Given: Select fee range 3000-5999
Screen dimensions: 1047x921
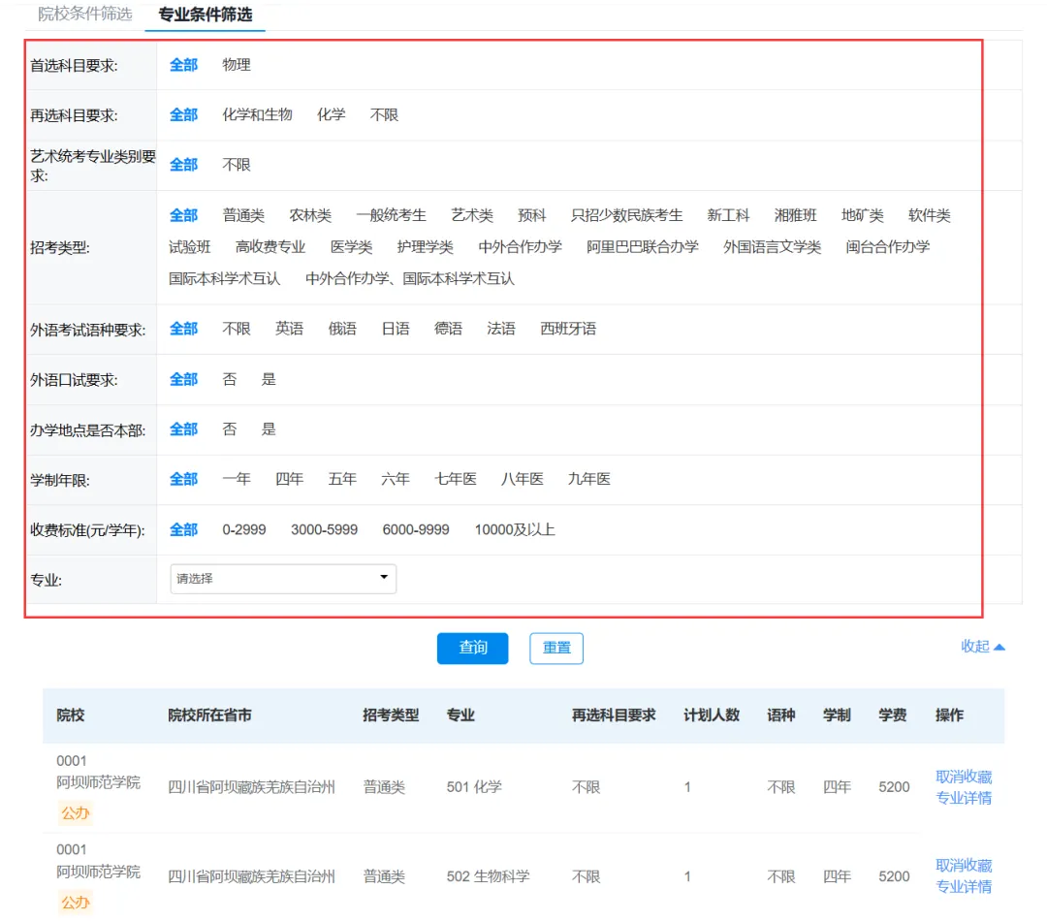Looking at the screenshot, I should (x=324, y=529).
